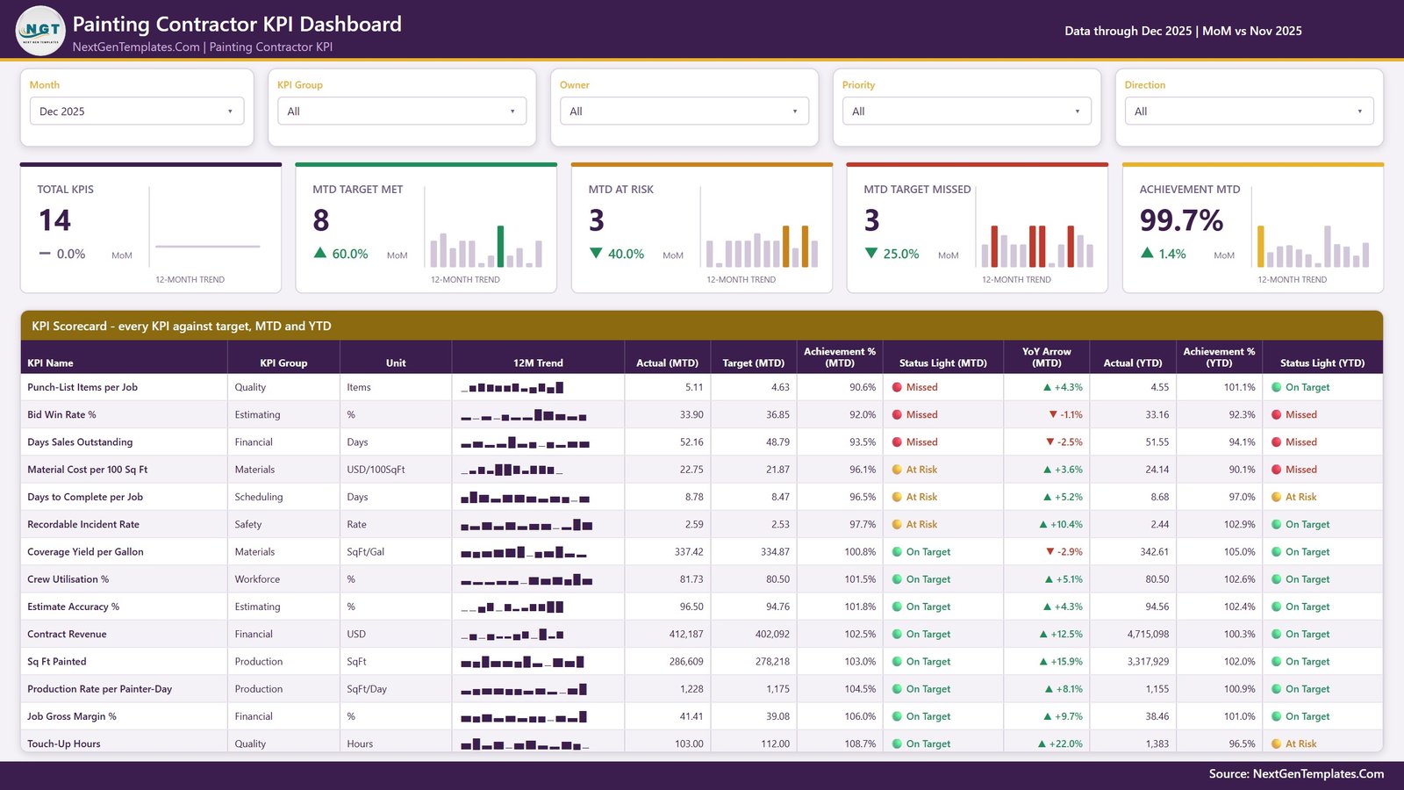Viewport: 1404px width, 790px height.
Task: Click green MTD On Target light for Contract Revenue
Action: pyautogui.click(x=898, y=634)
